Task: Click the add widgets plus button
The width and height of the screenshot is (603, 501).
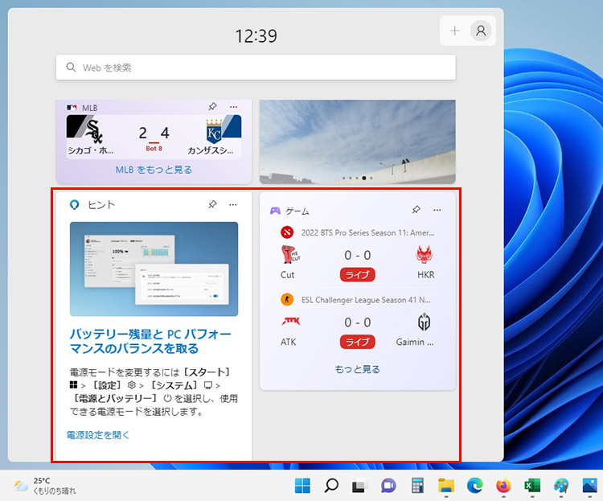Action: click(x=455, y=31)
